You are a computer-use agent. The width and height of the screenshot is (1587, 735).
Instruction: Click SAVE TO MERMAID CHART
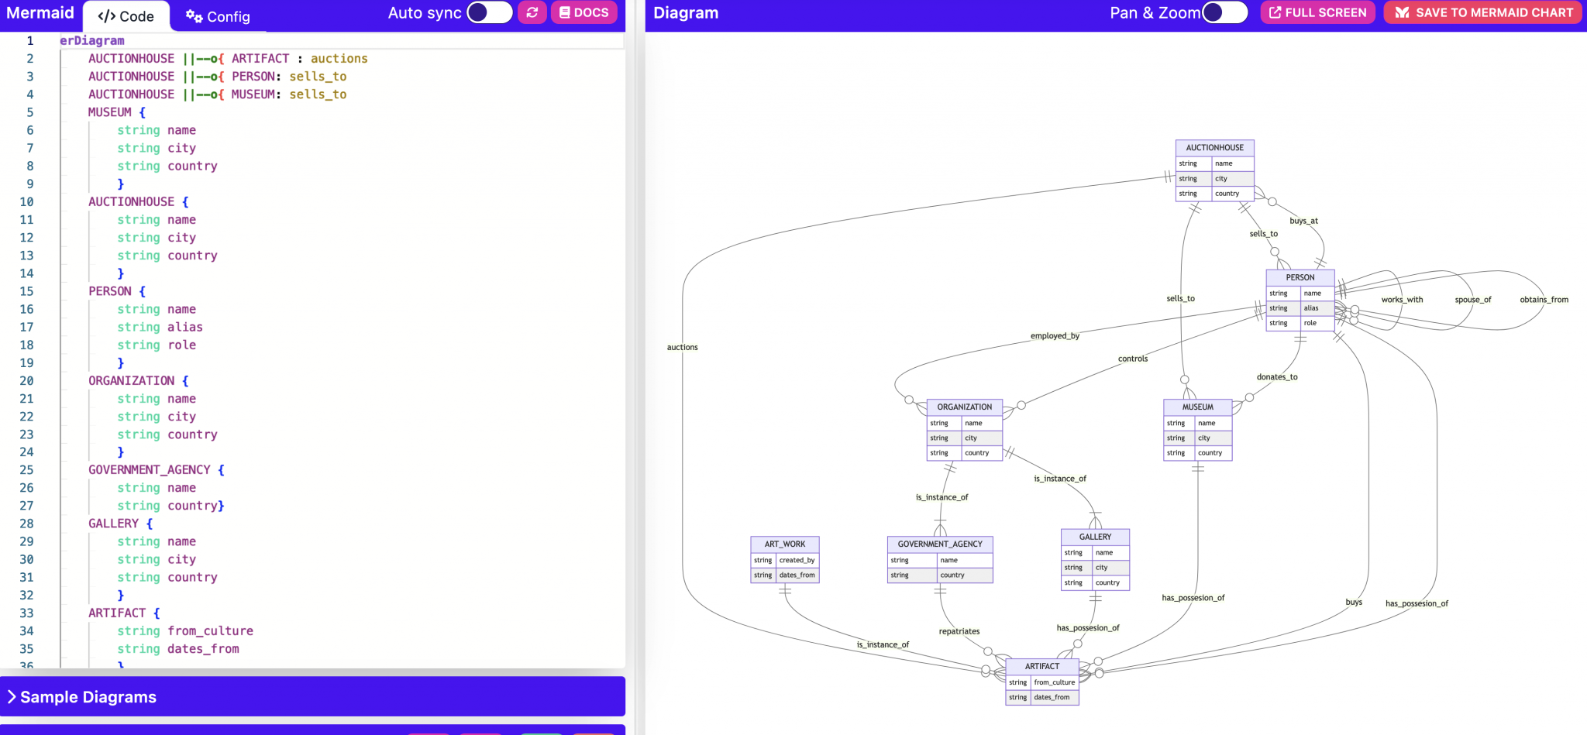point(1483,12)
